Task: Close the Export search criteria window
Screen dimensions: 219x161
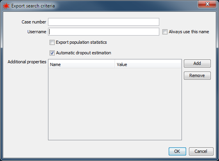Action: [207, 4]
